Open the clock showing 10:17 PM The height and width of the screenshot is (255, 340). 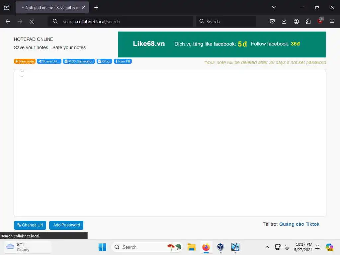[x=303, y=247]
